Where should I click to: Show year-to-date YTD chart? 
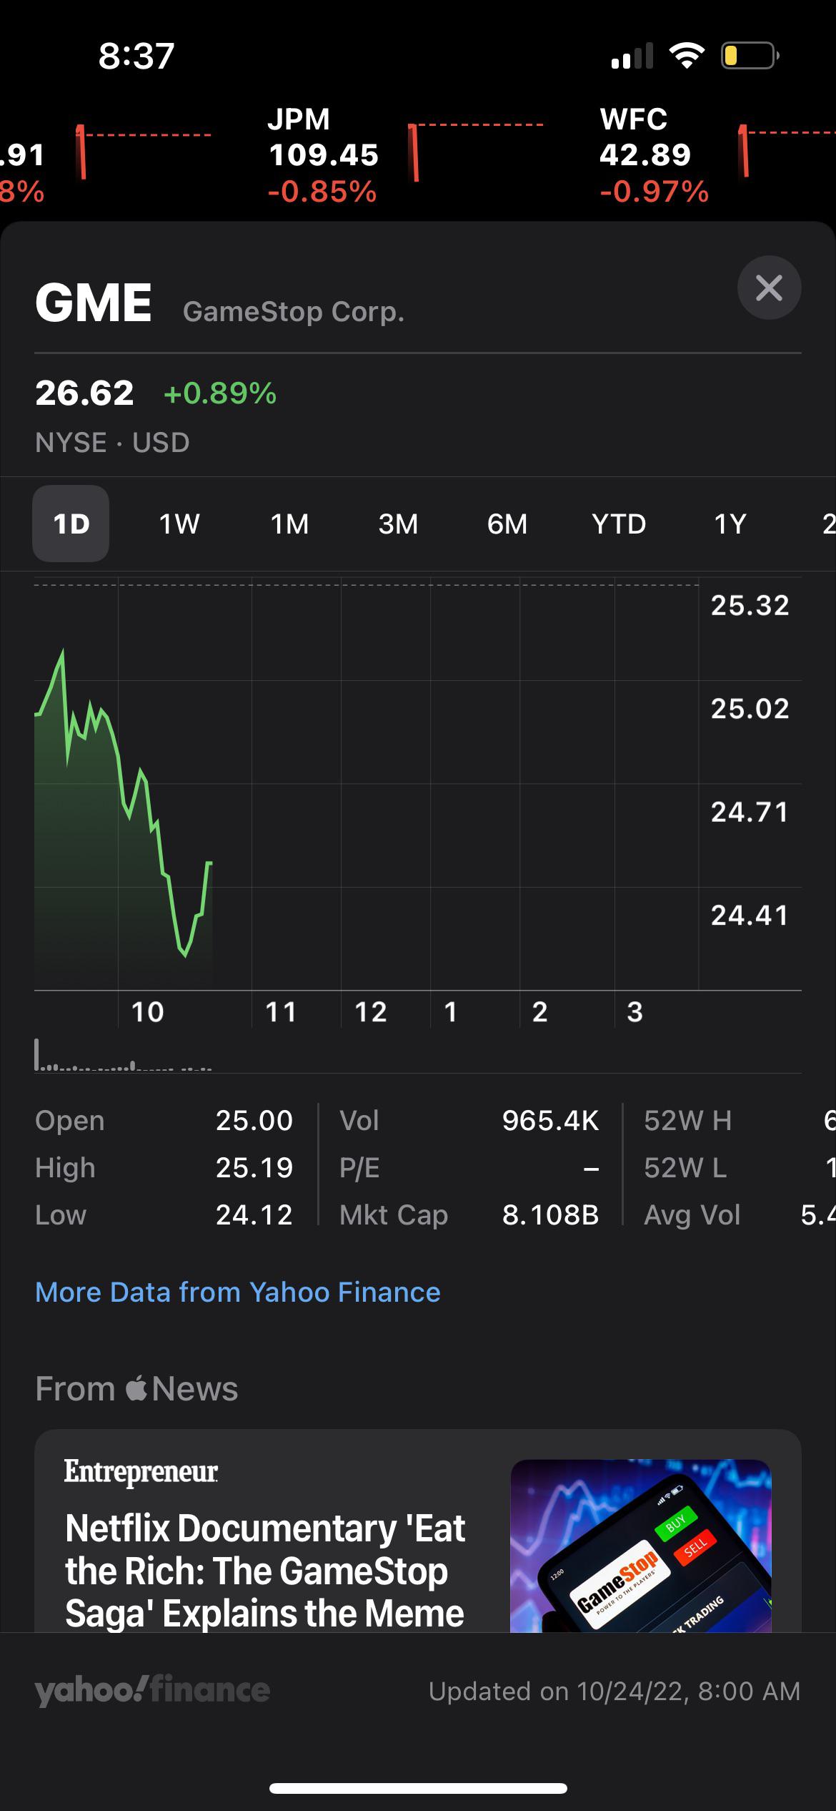619,524
